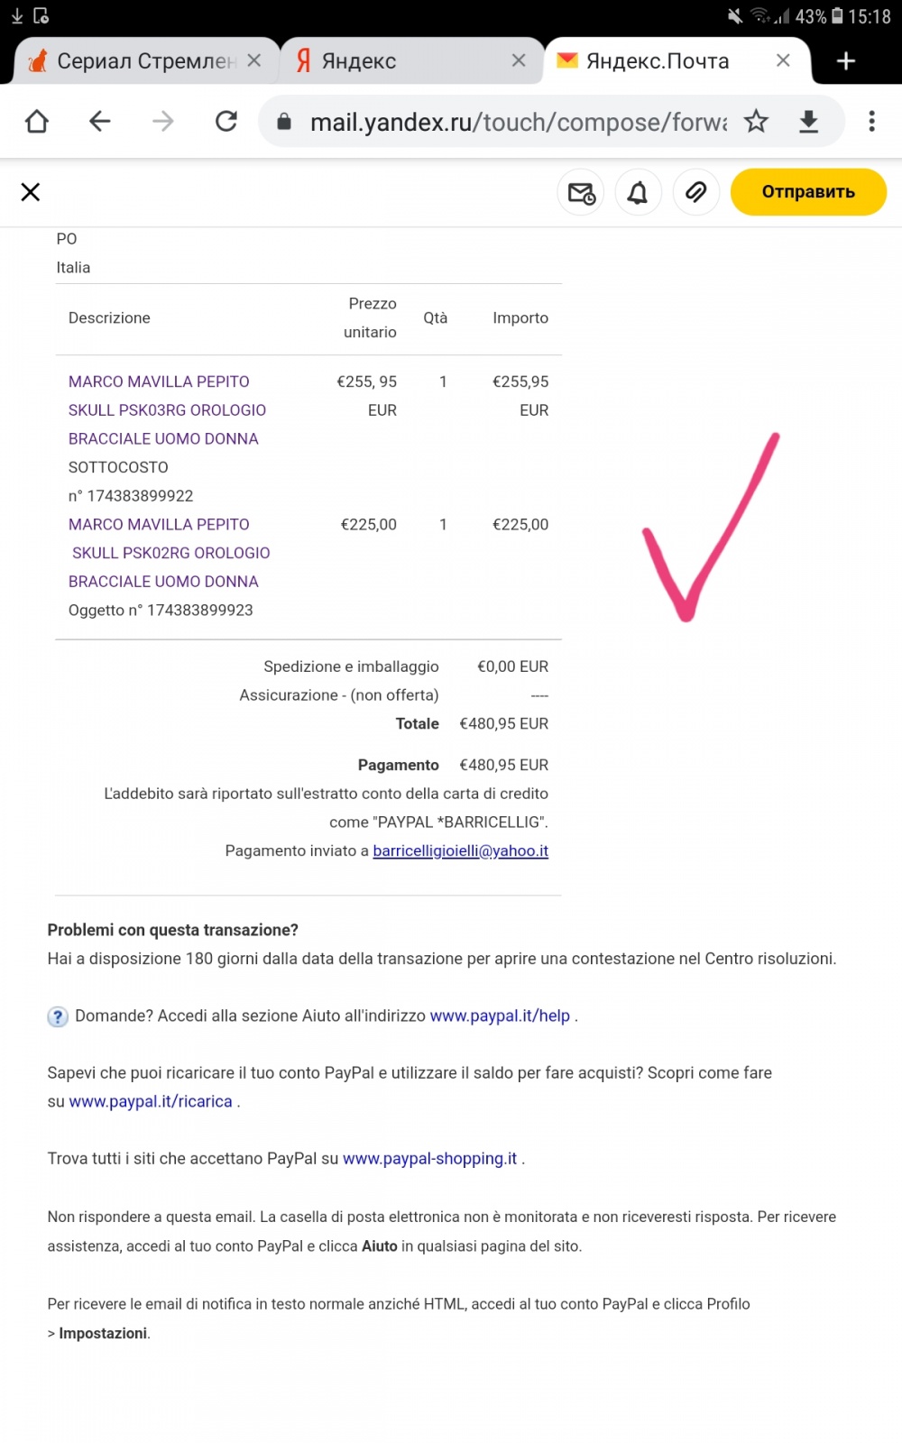This screenshot has width=902, height=1443.
Task: Send the email with Отправить button
Action: point(808,192)
